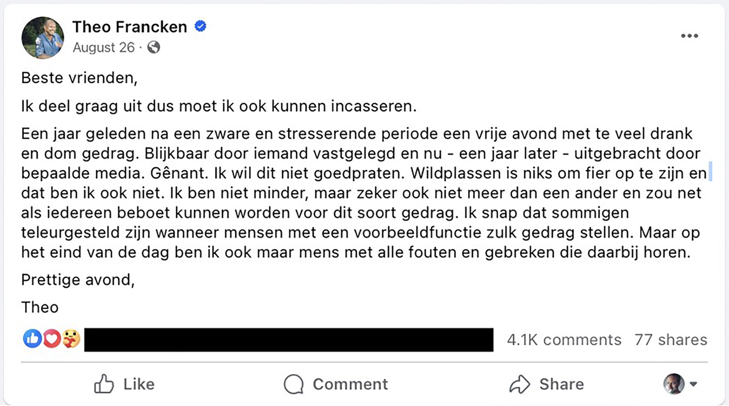Open the three-dot post options menu
729x406 pixels.
coord(689,36)
